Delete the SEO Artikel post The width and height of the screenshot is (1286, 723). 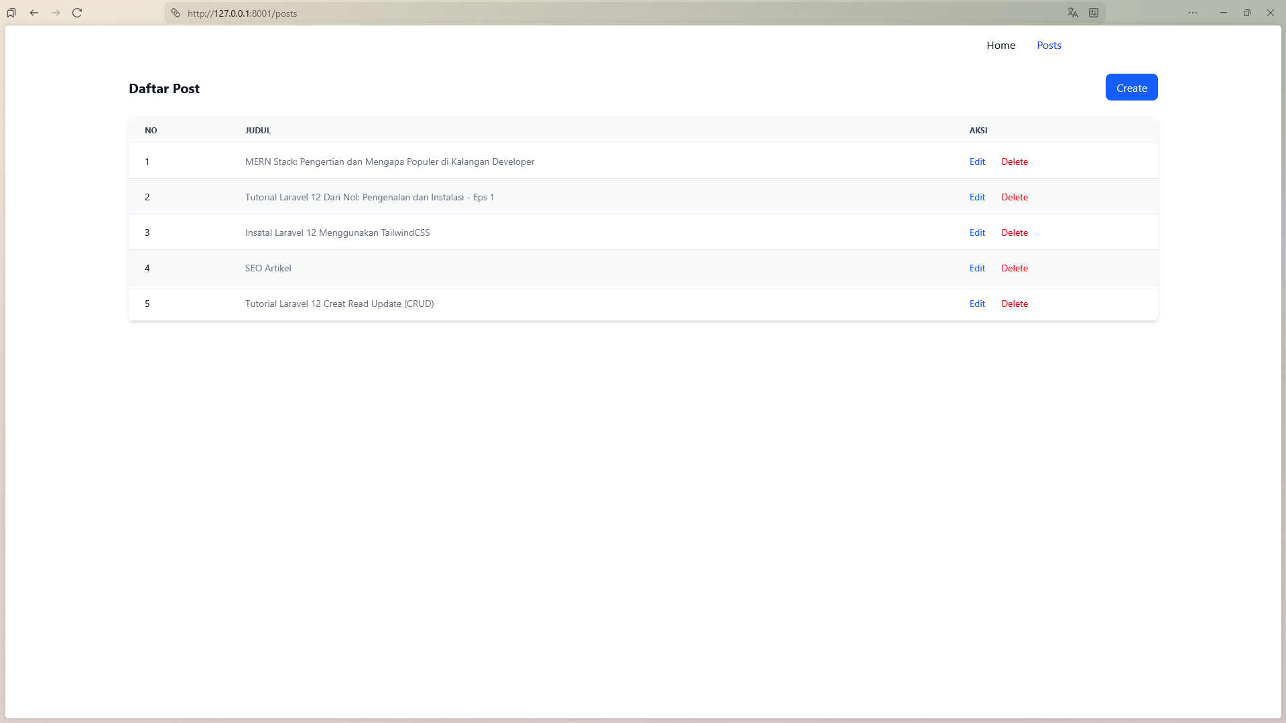[1015, 268]
